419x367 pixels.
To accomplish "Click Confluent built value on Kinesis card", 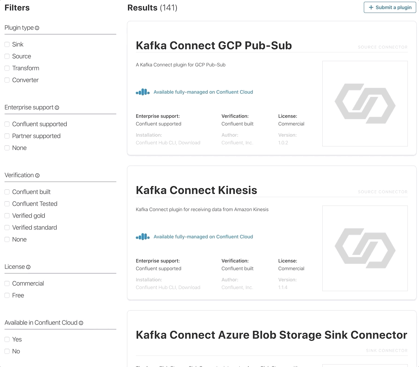I will (x=237, y=268).
